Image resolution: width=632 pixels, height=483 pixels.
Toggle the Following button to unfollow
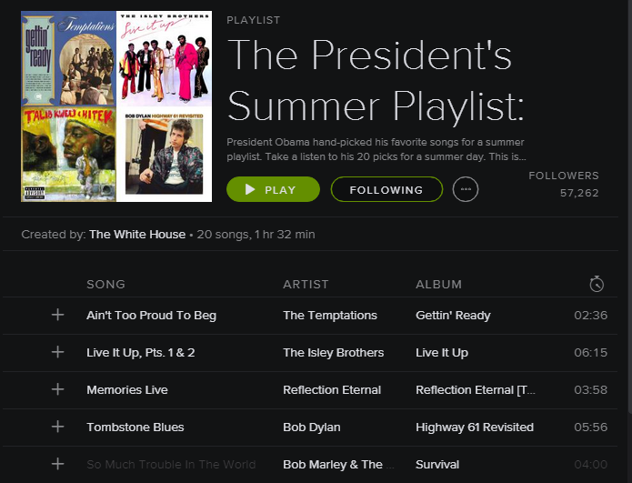click(386, 189)
